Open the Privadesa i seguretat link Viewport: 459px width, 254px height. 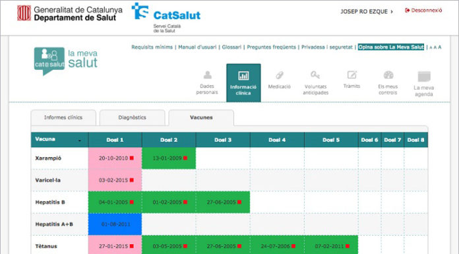click(327, 47)
